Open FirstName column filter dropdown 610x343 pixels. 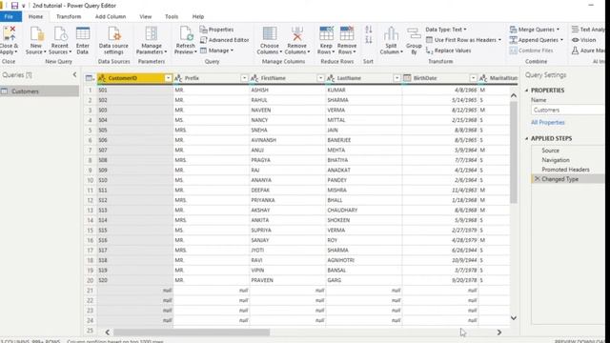click(x=320, y=78)
